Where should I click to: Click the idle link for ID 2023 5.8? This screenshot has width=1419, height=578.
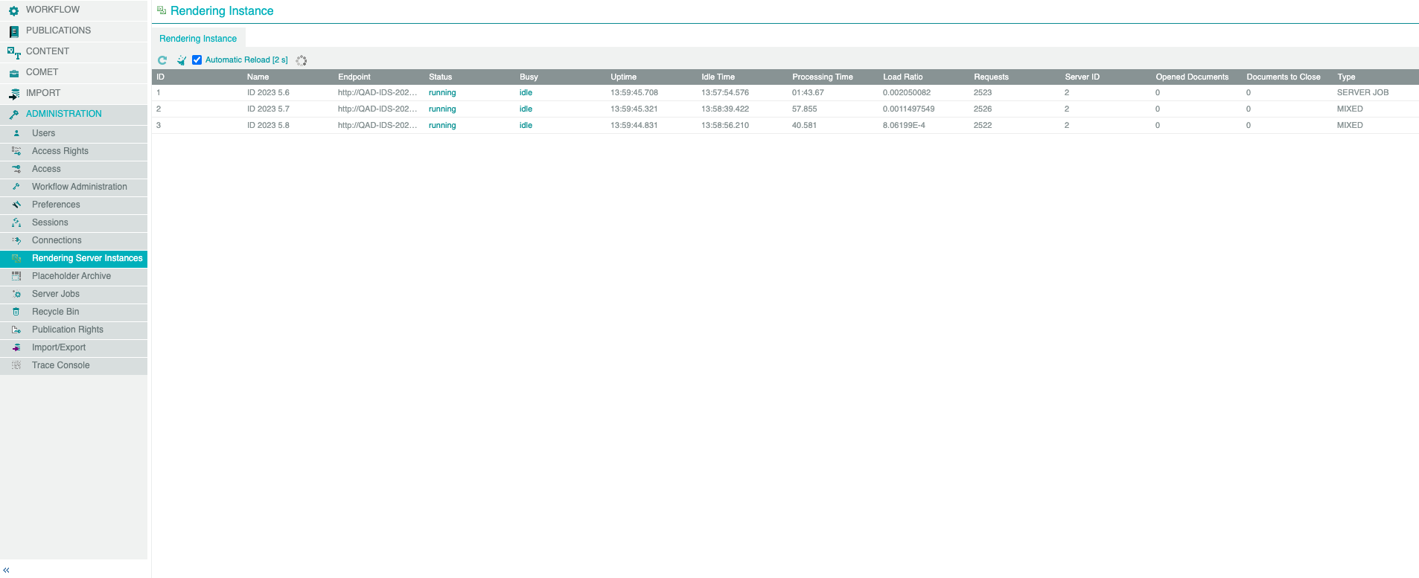click(526, 126)
